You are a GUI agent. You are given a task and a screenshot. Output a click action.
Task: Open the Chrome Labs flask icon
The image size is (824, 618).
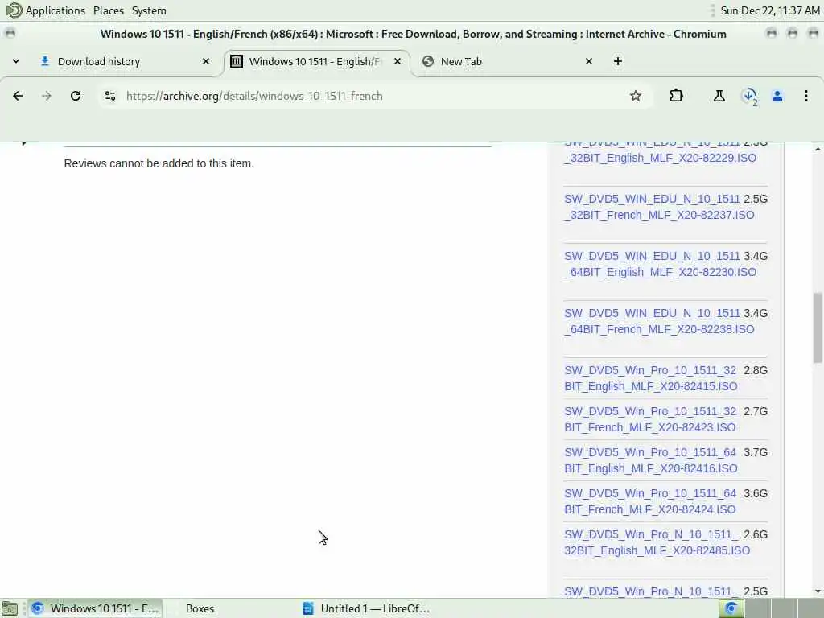(x=719, y=96)
